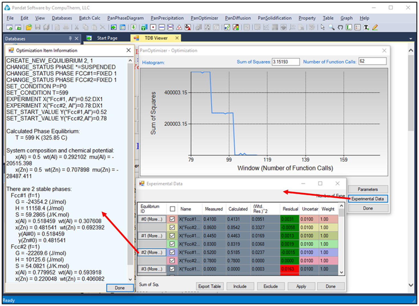The width and height of the screenshot is (419, 306).
Task: Open the tab list dropdown arrow
Action: coord(410,39)
